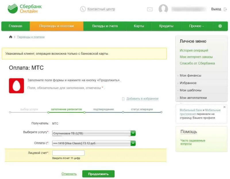The height and width of the screenshot is (179, 230).
Task: Click the home breadcrumb icon
Action: [x=11, y=37]
